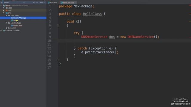This screenshot has height=107, width=191.
Task: Click the method fold marker on line 6
Action: 58,25
